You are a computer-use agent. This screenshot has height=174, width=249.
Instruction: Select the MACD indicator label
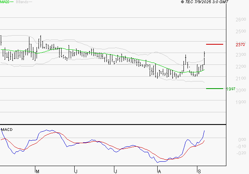pos(6,129)
